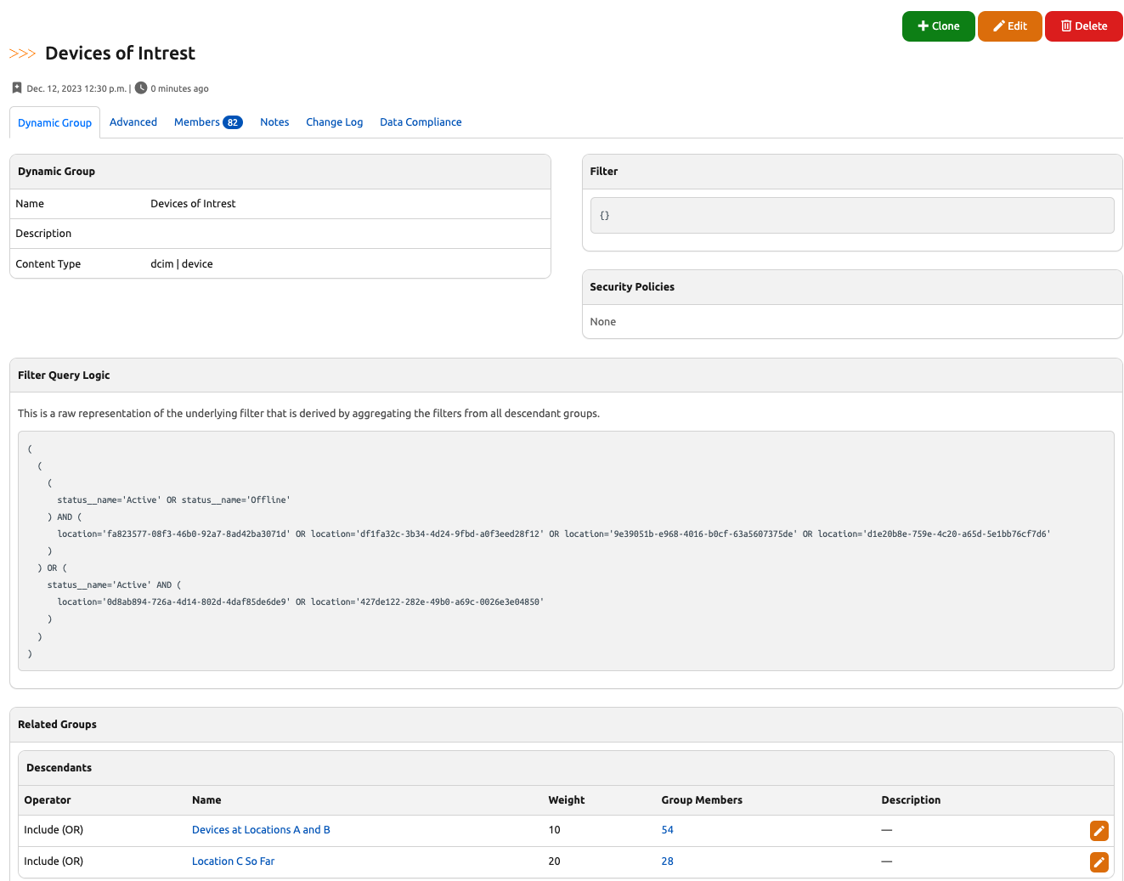Viewport: 1124px width, 881px height.
Task: Click the 82 members count badge
Action: tap(233, 122)
